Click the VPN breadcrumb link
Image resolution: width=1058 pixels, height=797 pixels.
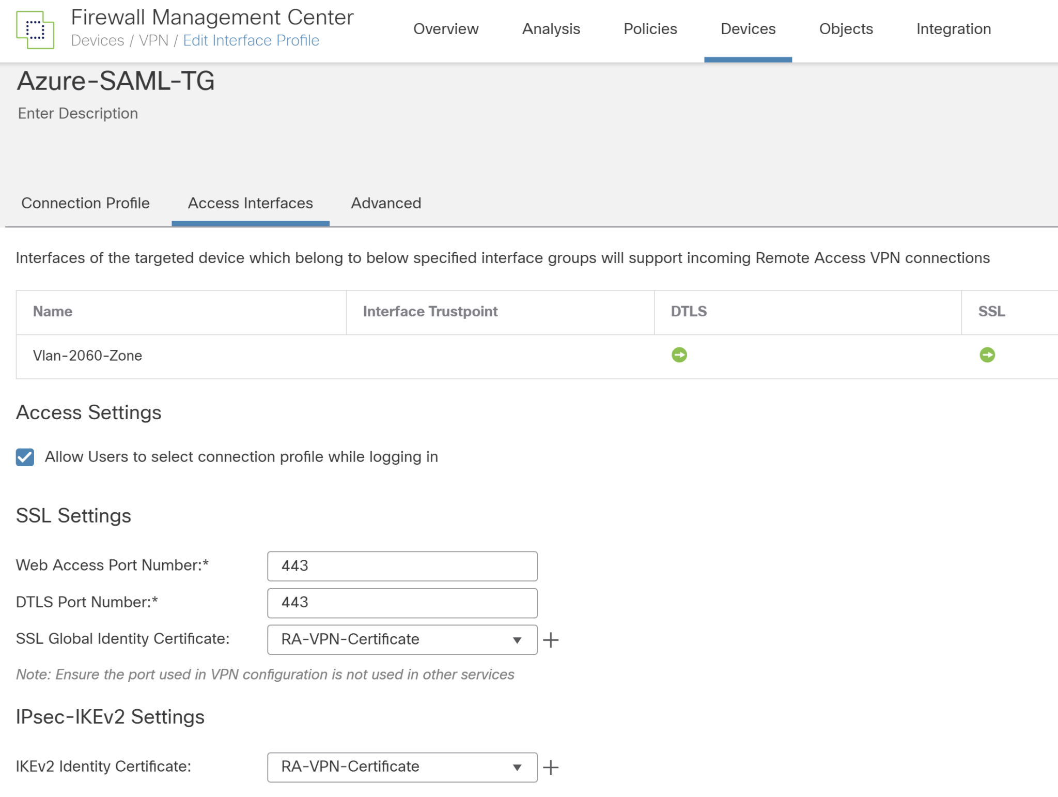(155, 40)
